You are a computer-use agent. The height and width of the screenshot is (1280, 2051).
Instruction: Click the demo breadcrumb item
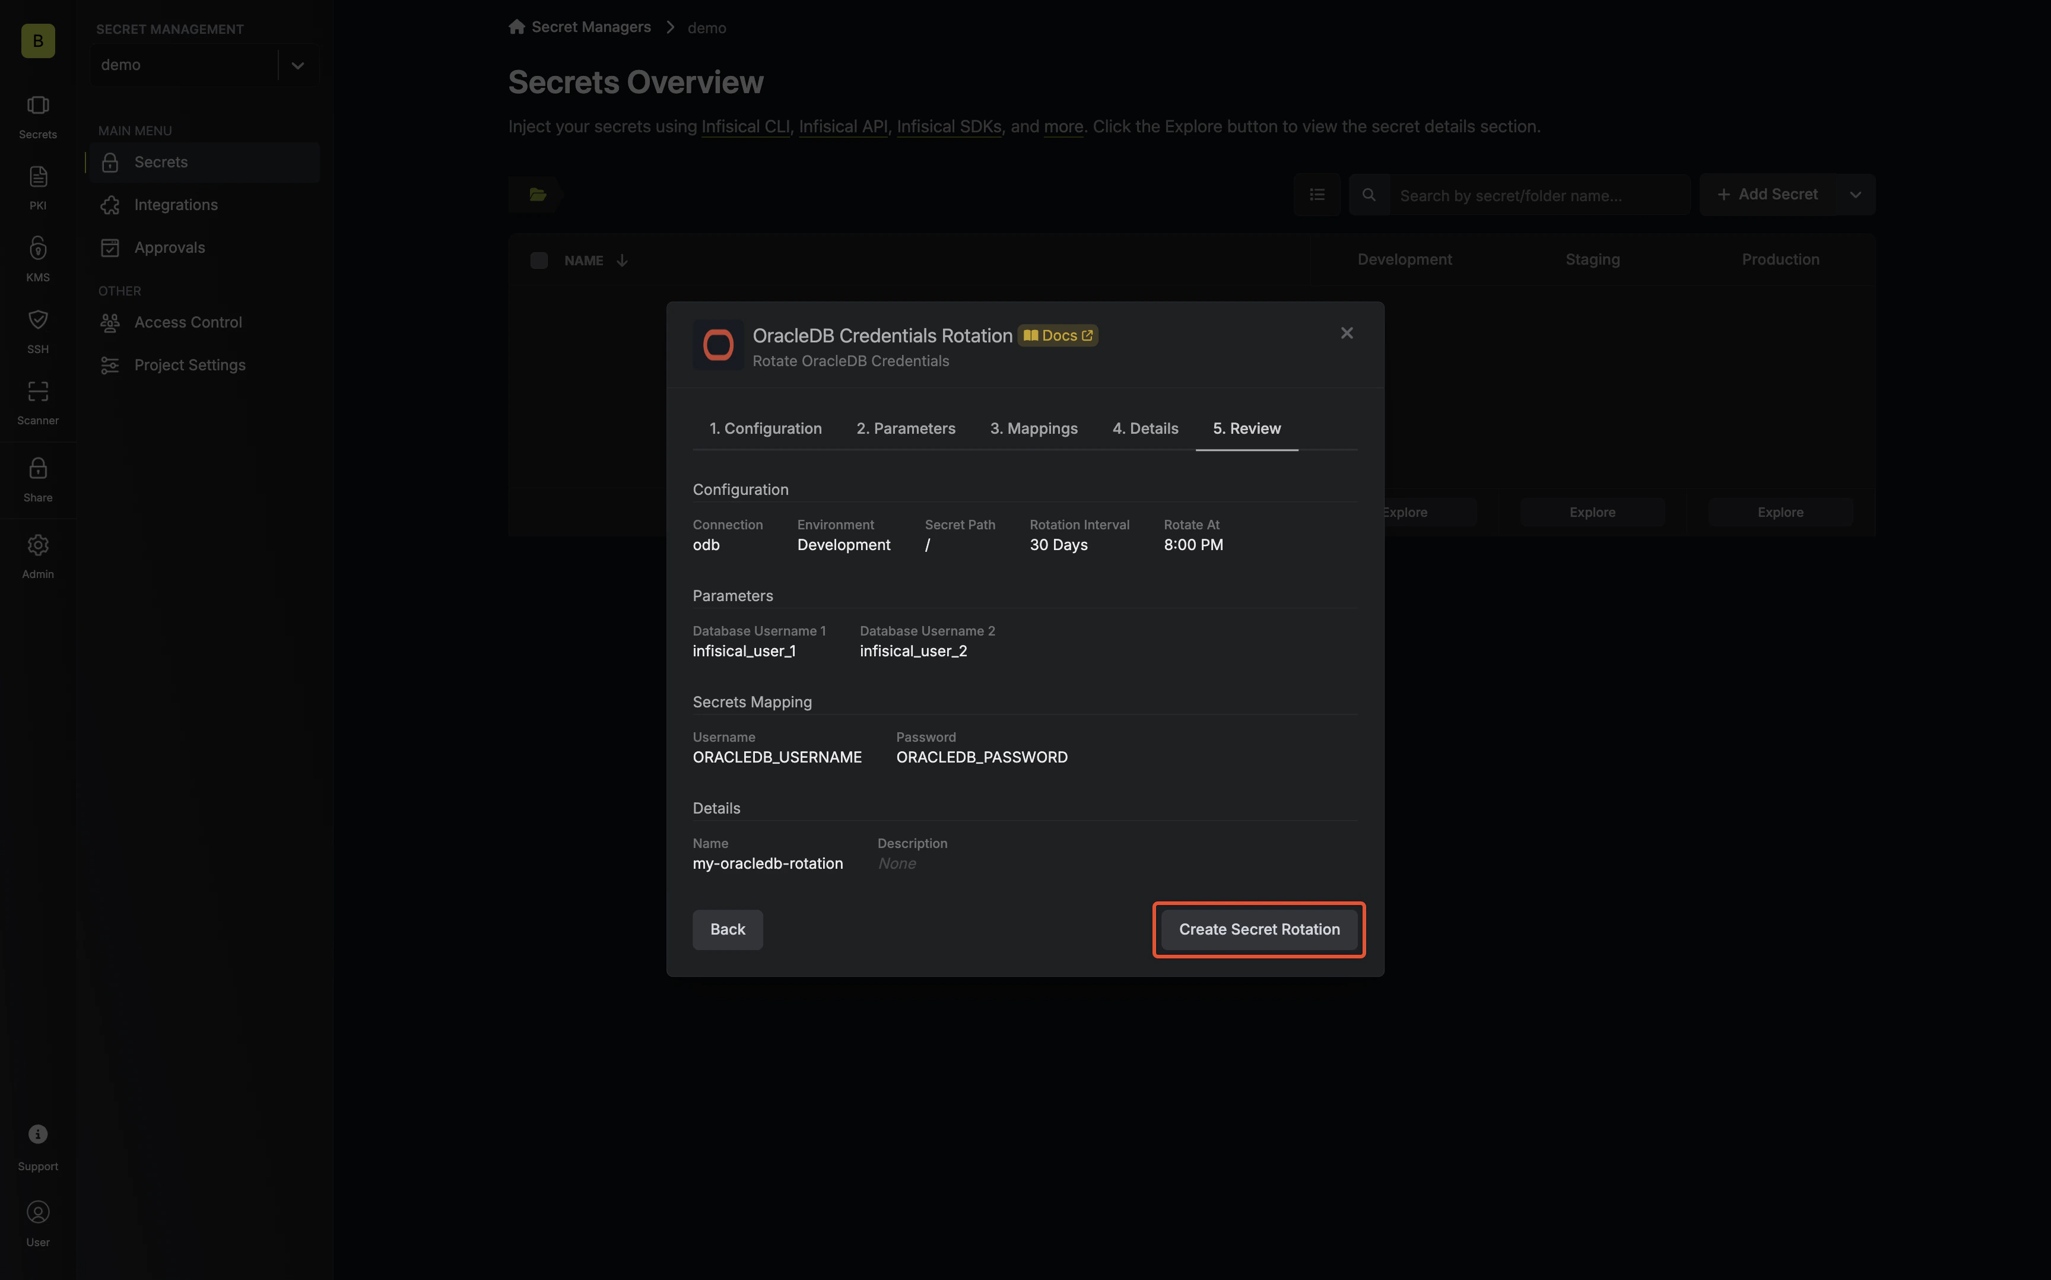[707, 28]
